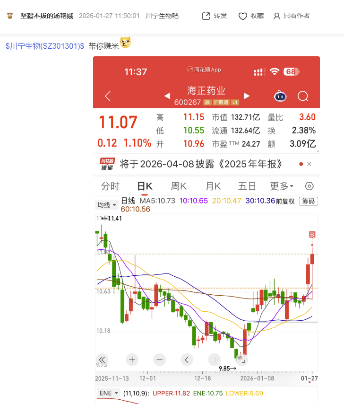Click the 转发 share icon

(206, 16)
